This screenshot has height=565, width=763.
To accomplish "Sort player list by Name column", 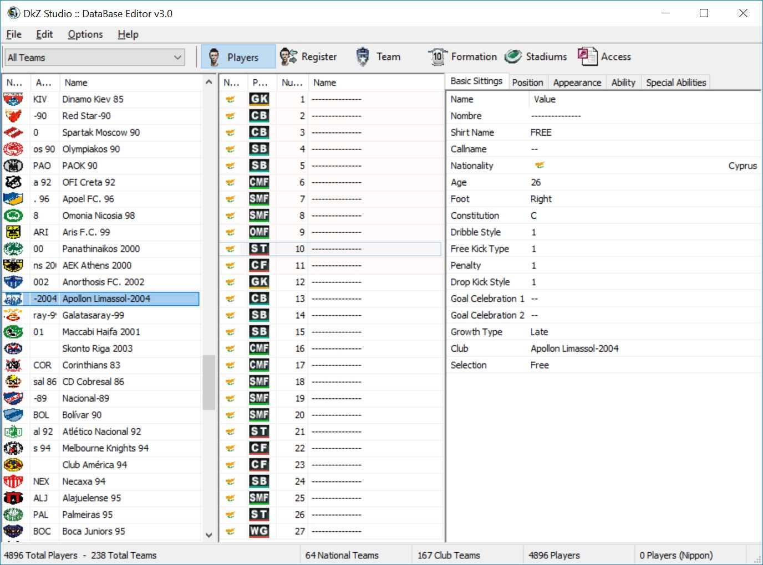I will (376, 83).
